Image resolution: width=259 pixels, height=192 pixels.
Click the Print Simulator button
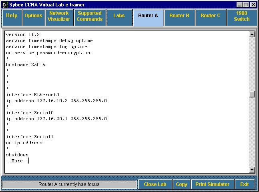pos(213,184)
